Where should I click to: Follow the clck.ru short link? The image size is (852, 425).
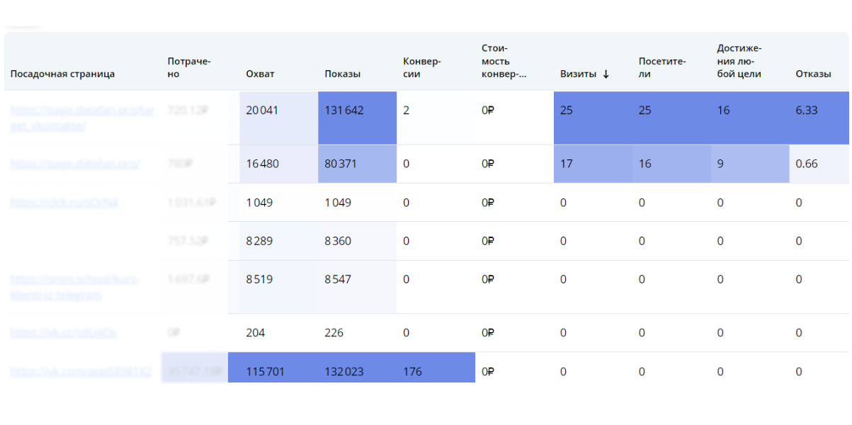64,203
